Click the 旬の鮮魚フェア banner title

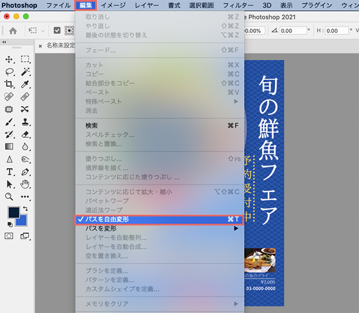(269, 150)
